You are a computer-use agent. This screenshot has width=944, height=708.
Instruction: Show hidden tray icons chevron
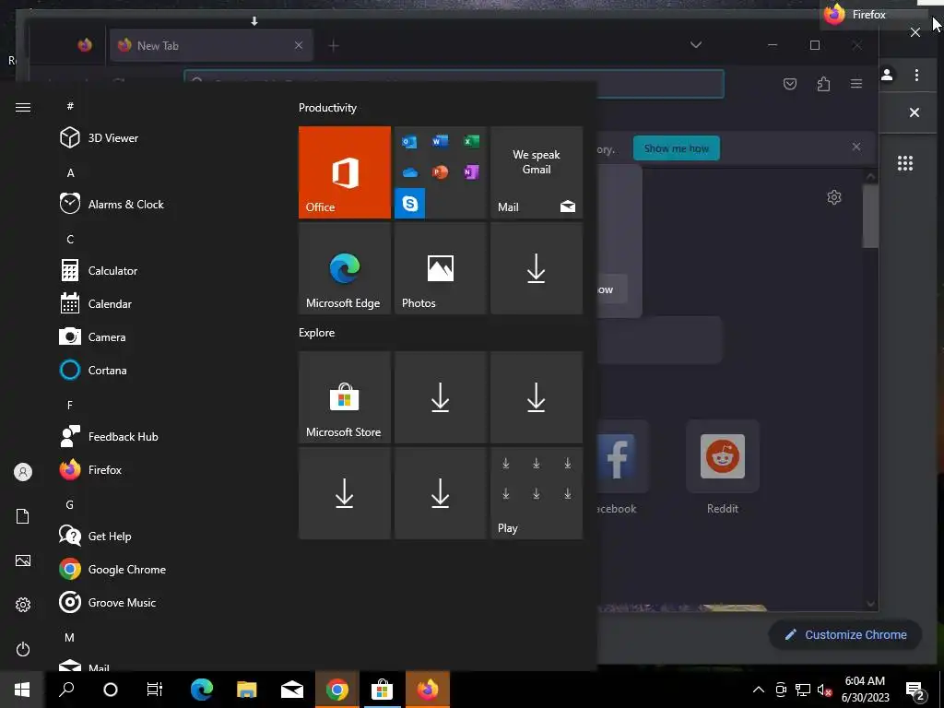point(759,690)
